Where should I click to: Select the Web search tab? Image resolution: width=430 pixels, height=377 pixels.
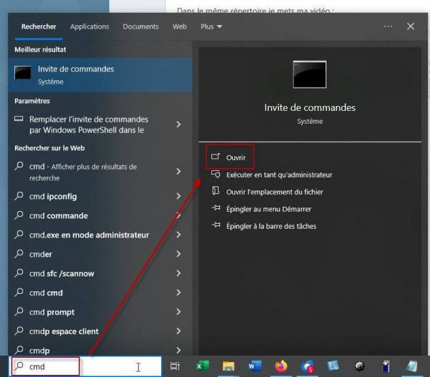pyautogui.click(x=179, y=26)
